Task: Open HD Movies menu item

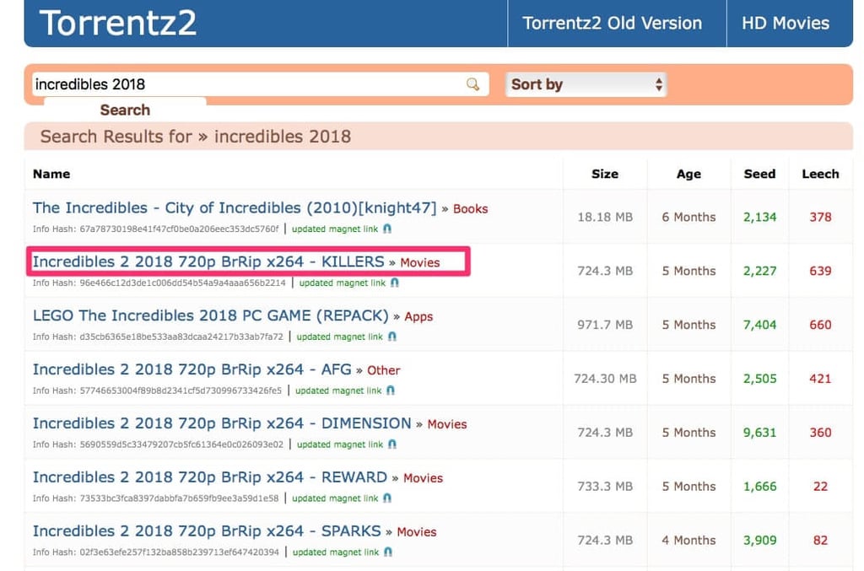Action: point(786,23)
